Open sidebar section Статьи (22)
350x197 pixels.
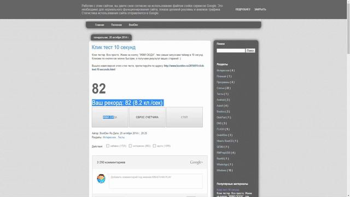220,88
